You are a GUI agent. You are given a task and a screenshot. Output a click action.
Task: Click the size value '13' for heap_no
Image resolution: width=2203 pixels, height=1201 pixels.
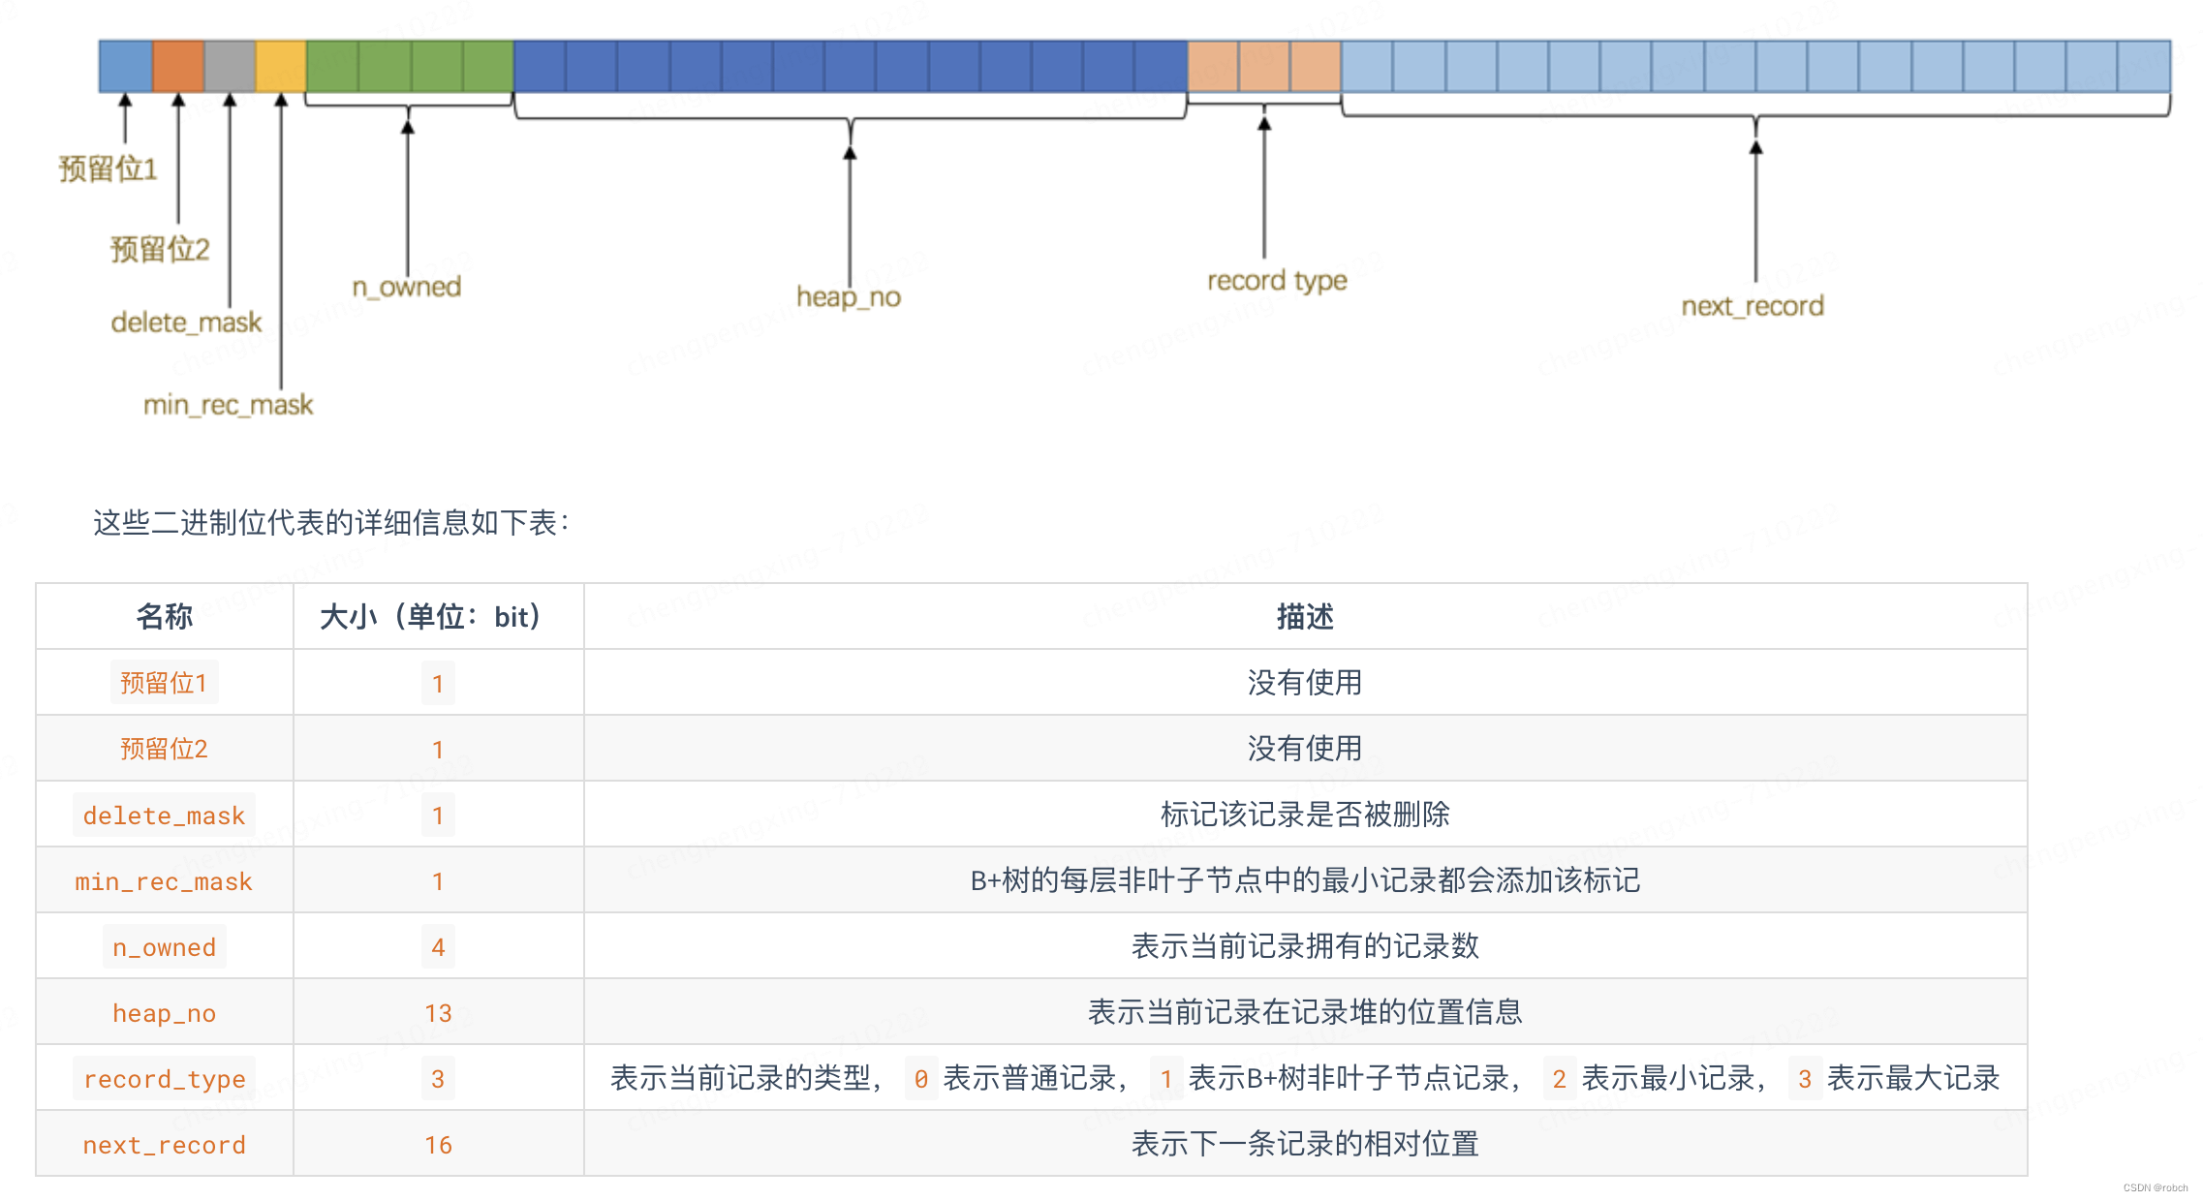438,1013
